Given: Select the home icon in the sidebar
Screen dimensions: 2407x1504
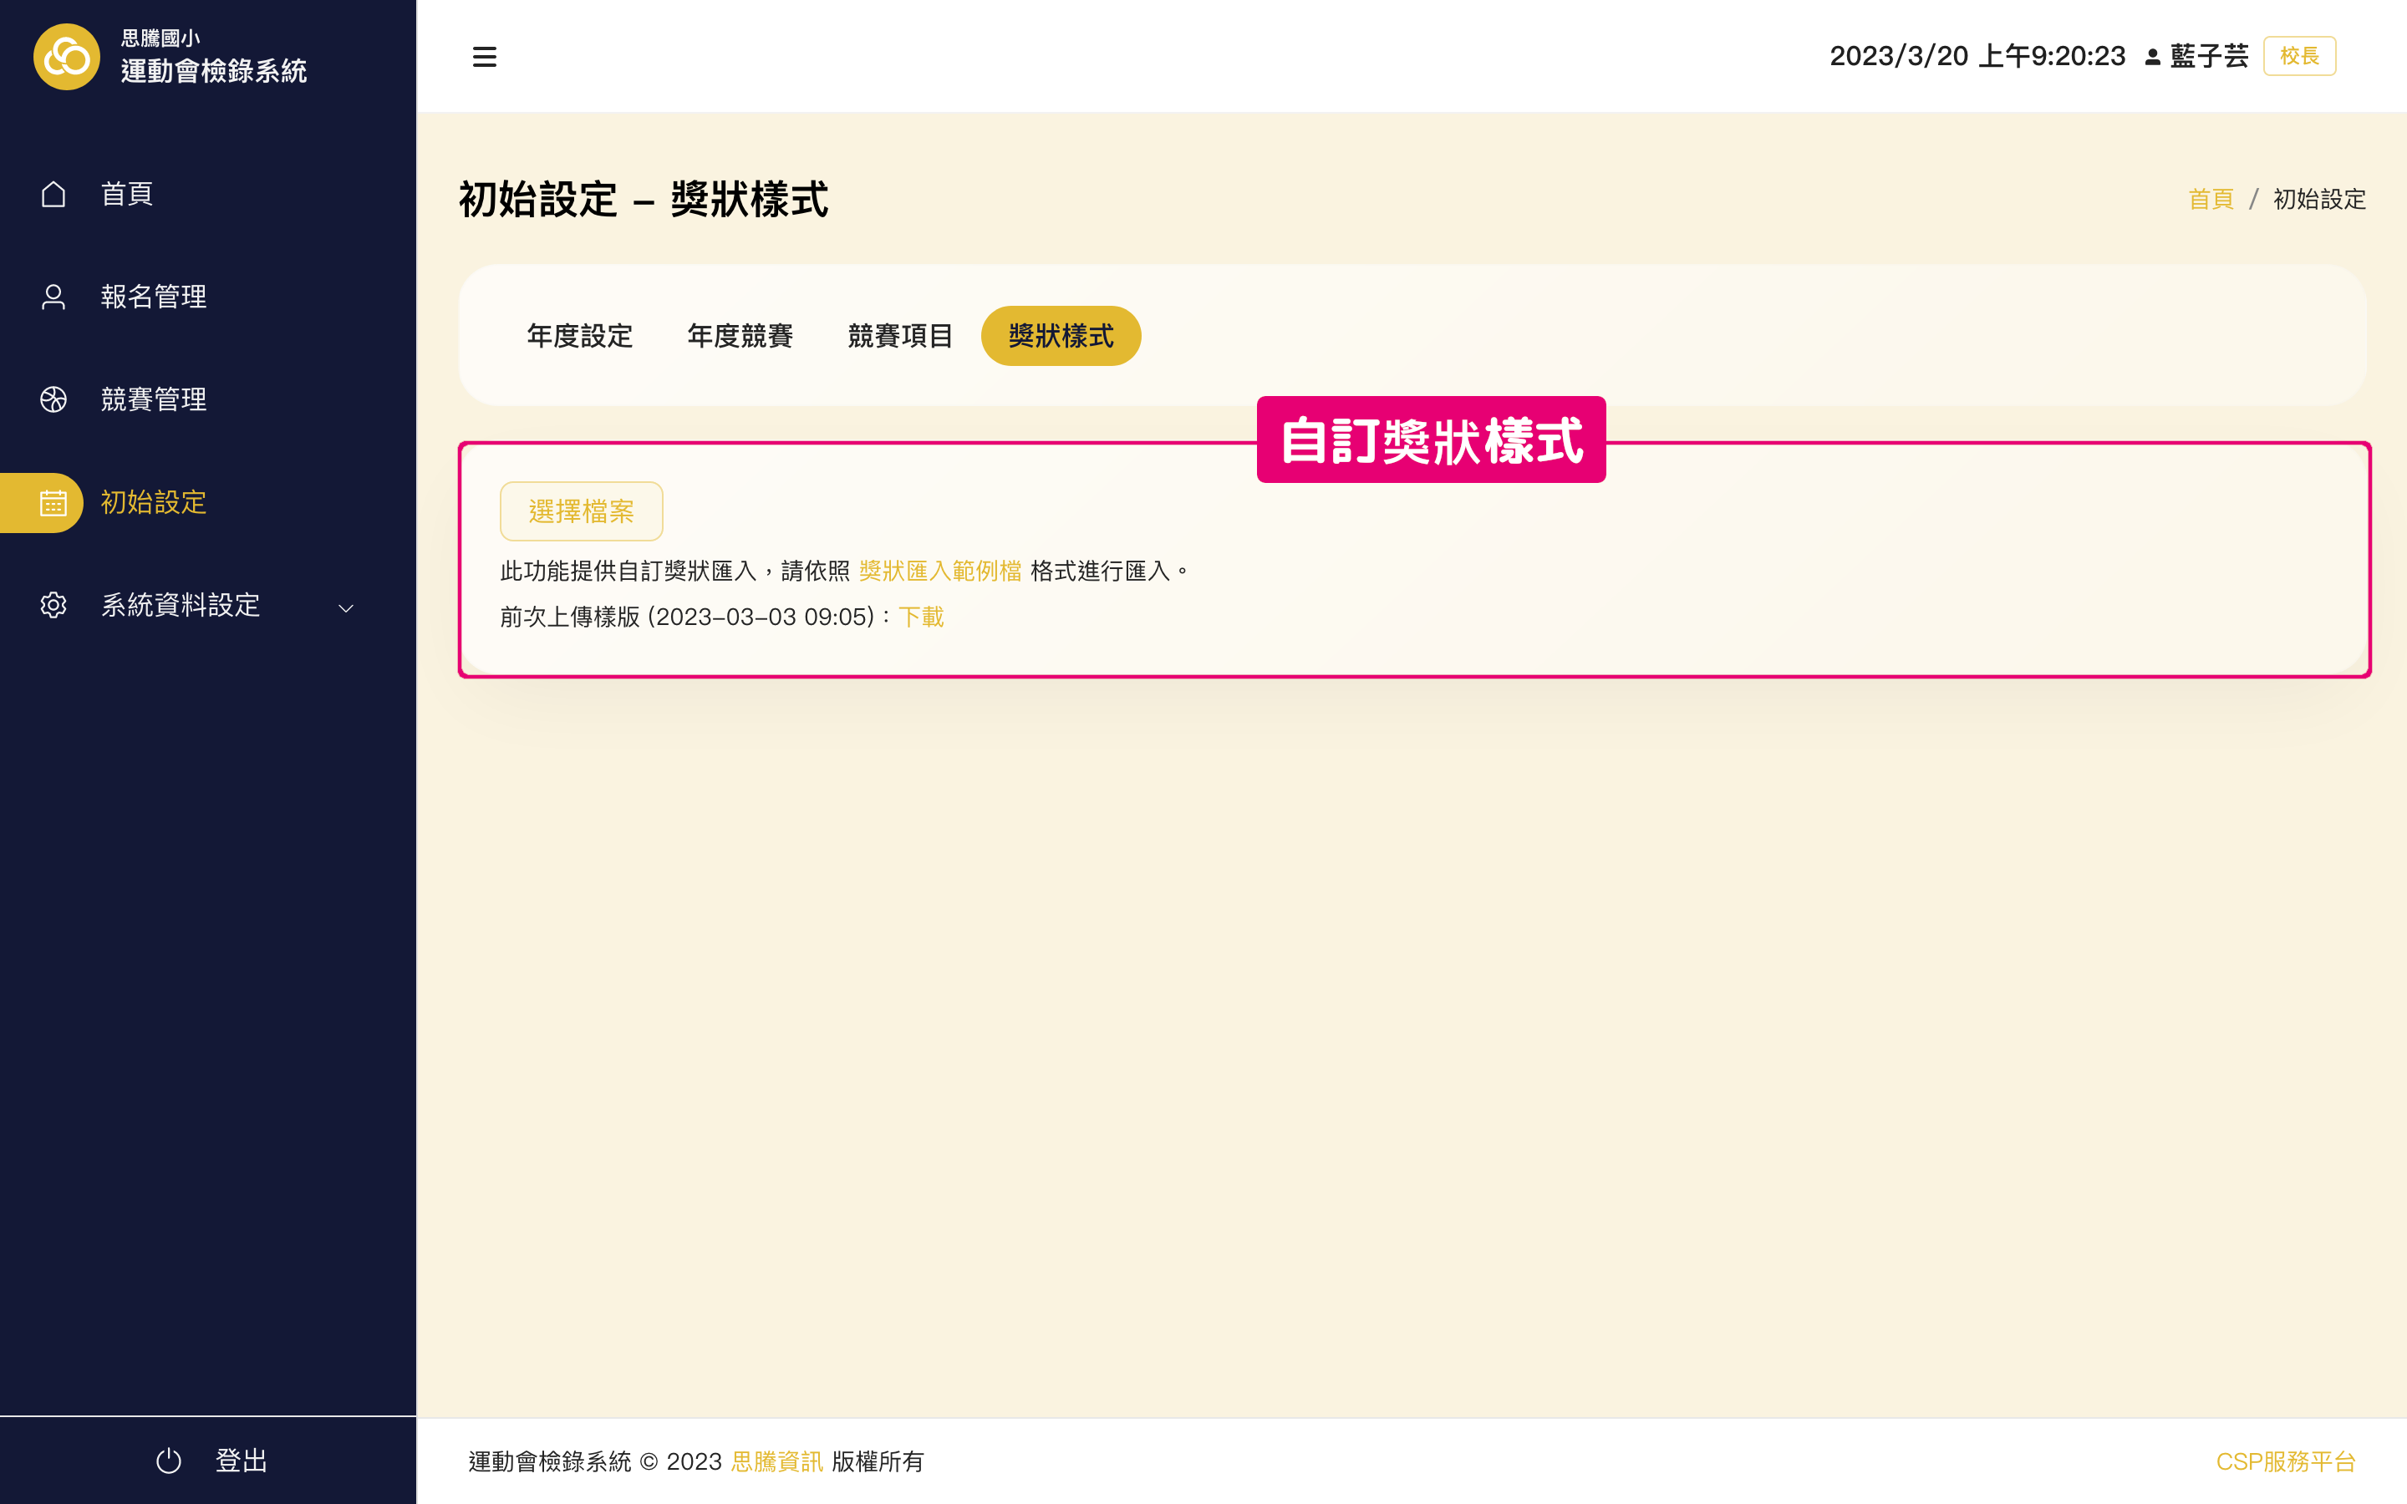Looking at the screenshot, I should click(x=53, y=193).
